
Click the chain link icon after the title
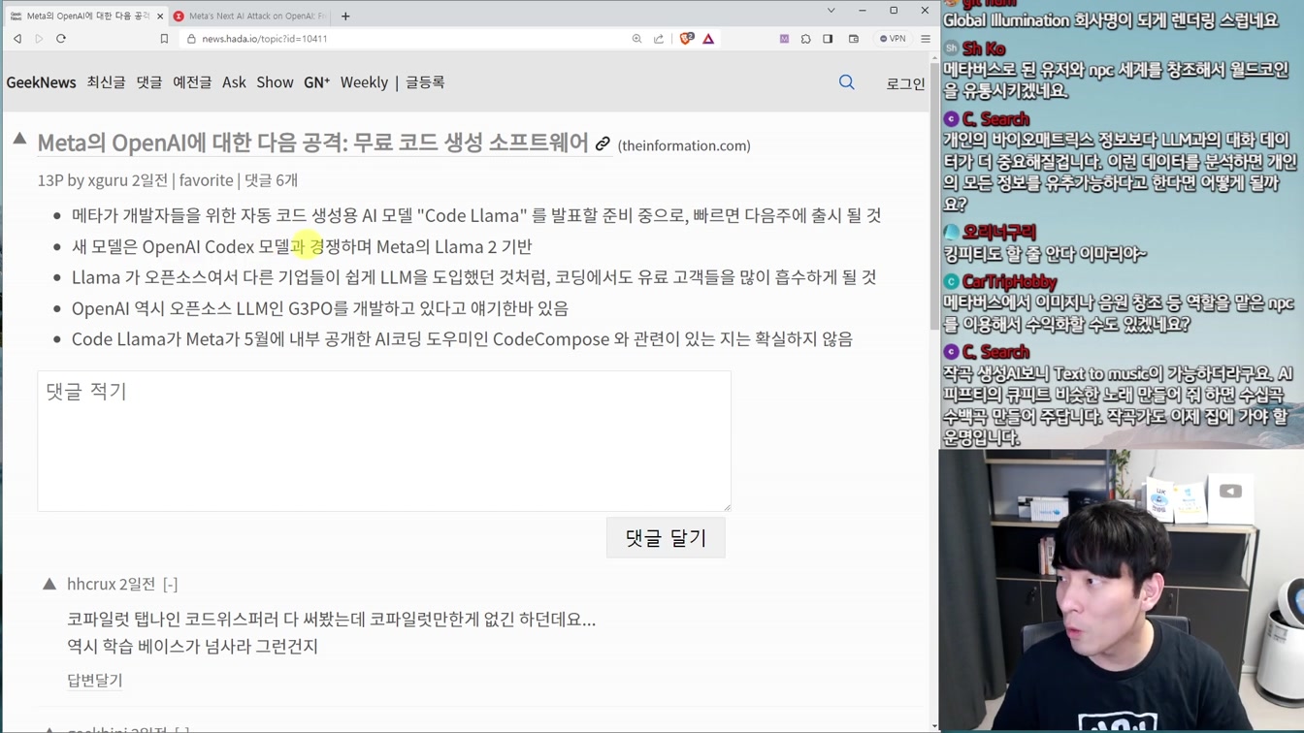point(603,144)
